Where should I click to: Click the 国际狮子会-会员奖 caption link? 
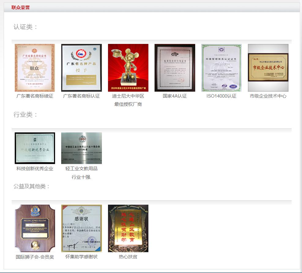pyautogui.click(x=35, y=257)
